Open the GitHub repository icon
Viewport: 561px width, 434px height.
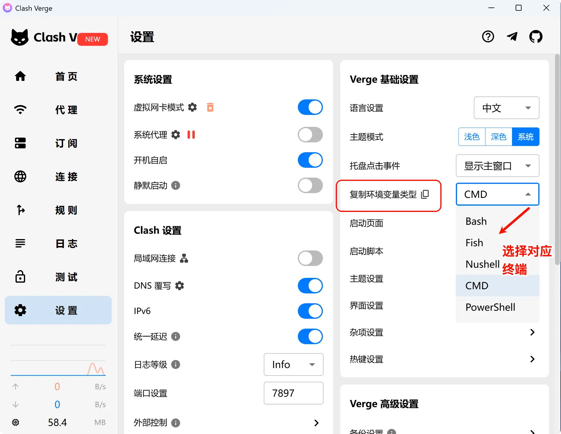(x=536, y=37)
